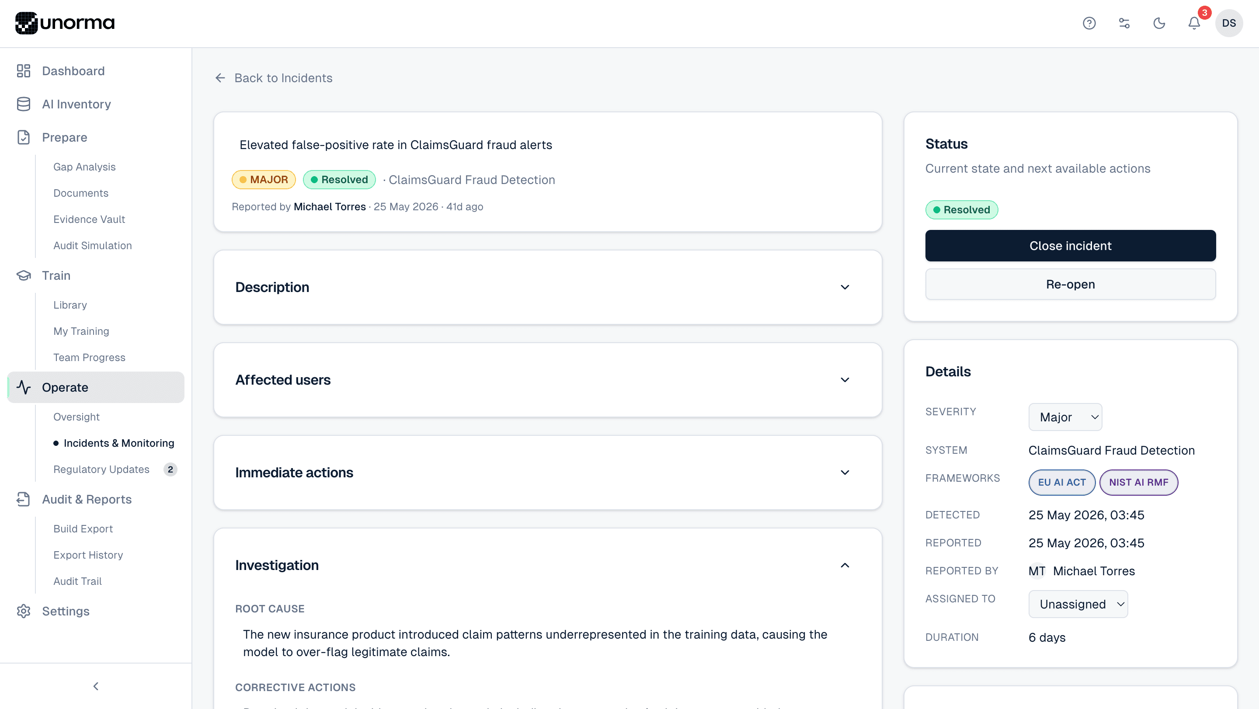Open the Severity Major dropdown
This screenshot has width=1259, height=709.
click(x=1065, y=417)
